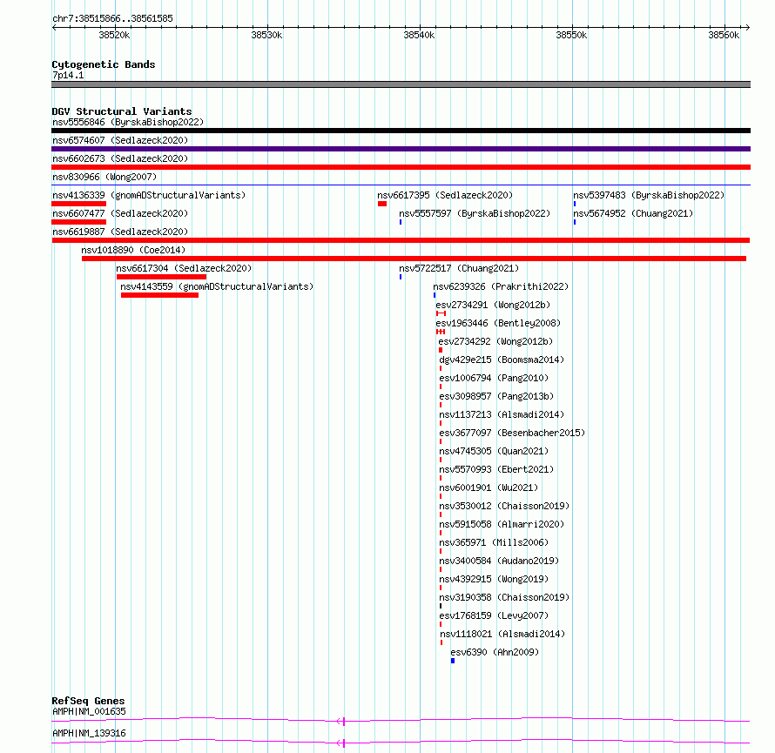This screenshot has width=775, height=753.
Task: Click the nsv6617395 (Sedlazeck2020) label
Action: 445,195
